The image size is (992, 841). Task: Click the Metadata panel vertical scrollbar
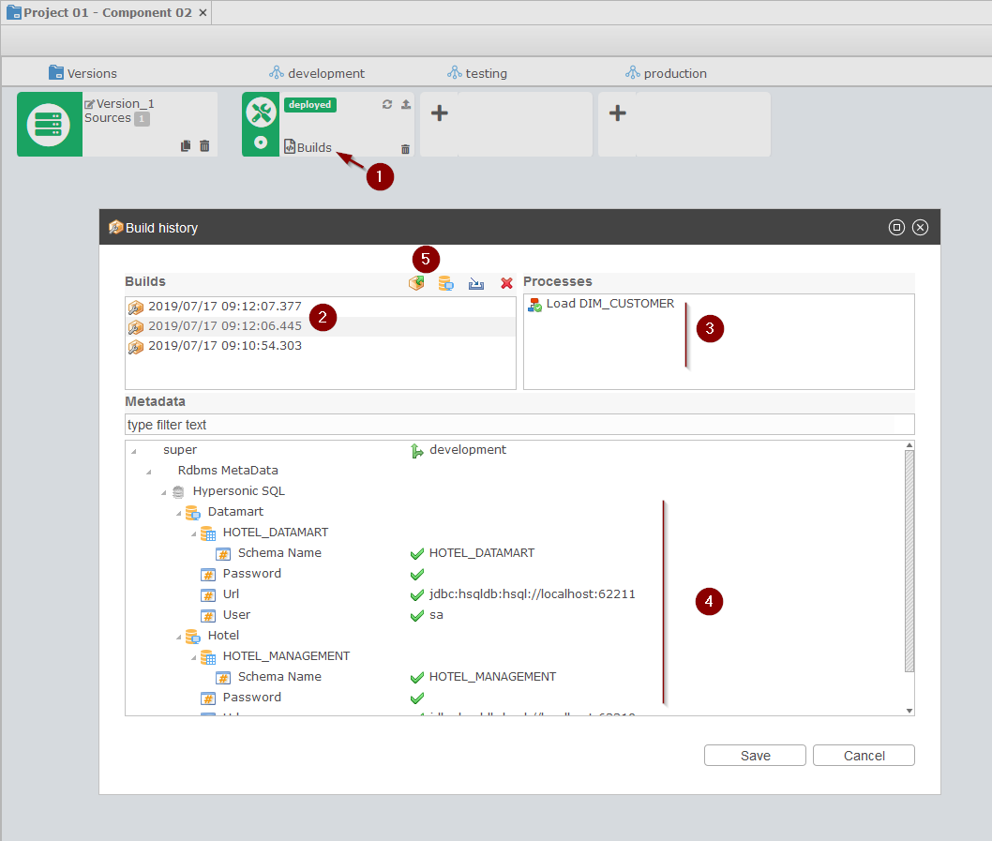pos(909,561)
